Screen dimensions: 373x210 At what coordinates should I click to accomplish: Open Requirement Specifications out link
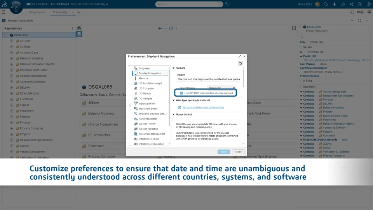[x=338, y=96]
